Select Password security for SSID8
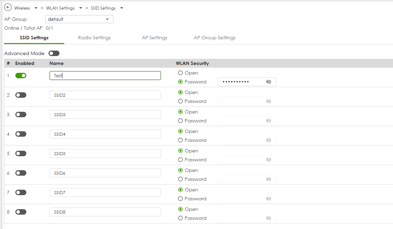The width and height of the screenshot is (393, 229). coord(180,218)
